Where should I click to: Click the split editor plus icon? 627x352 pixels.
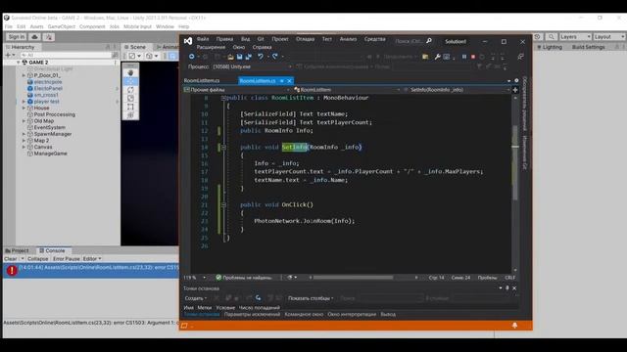[x=515, y=90]
